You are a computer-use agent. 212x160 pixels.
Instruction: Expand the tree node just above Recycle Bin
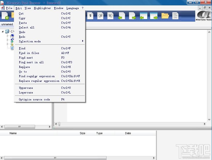7,44
